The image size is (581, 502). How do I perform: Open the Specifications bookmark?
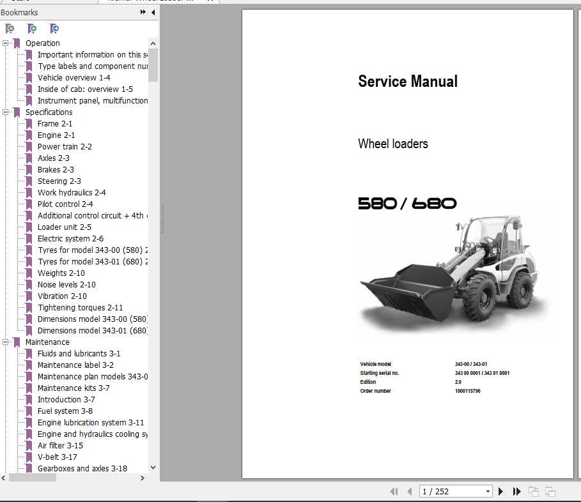(49, 112)
